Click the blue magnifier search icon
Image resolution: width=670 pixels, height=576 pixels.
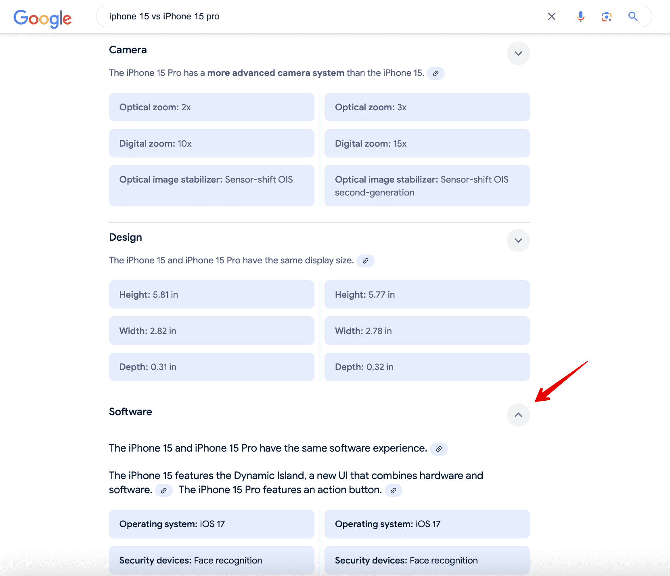[633, 17]
